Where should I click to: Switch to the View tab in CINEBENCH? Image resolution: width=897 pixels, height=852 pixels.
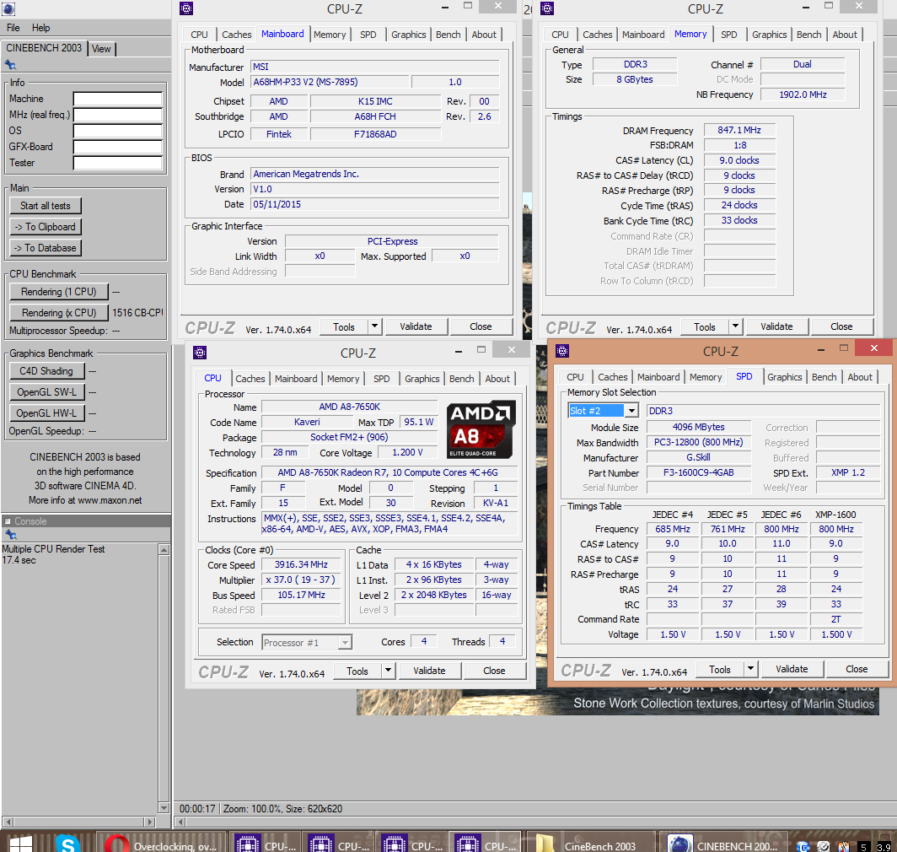[101, 49]
